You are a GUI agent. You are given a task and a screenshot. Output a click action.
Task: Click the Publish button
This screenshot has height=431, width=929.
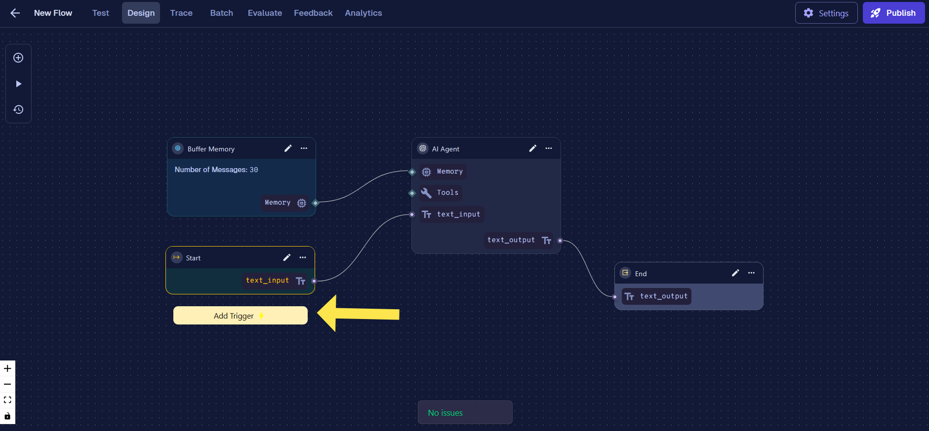point(893,13)
